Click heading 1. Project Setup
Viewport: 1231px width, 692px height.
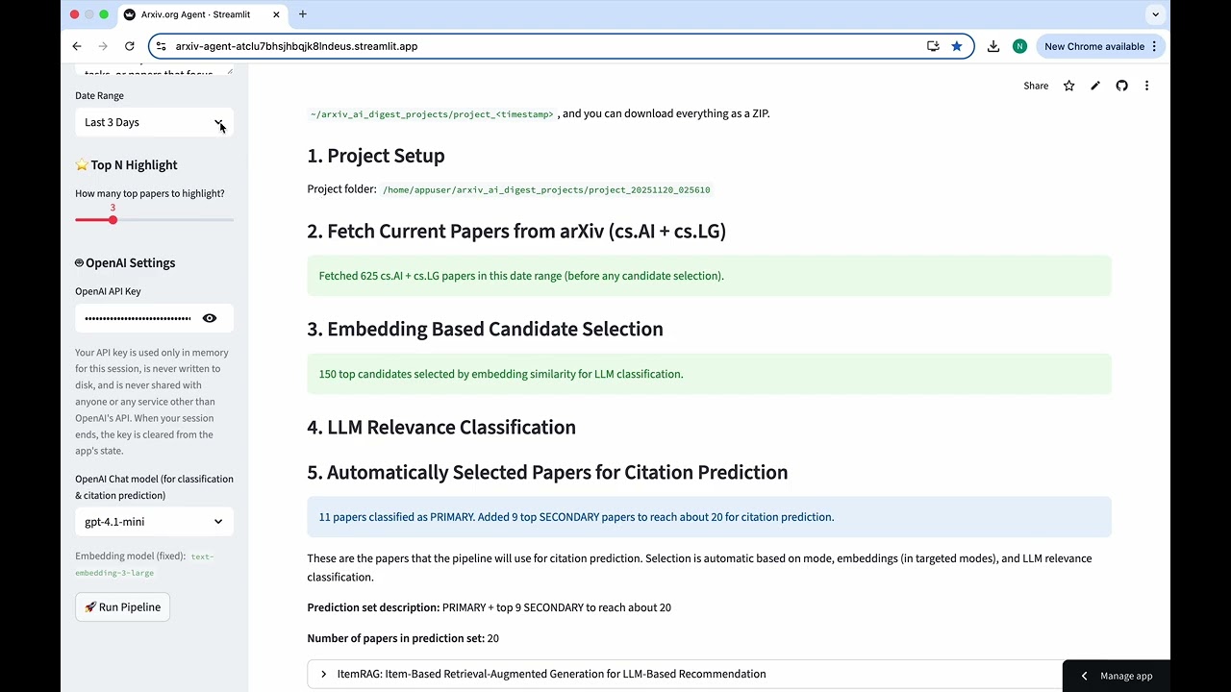pos(376,156)
